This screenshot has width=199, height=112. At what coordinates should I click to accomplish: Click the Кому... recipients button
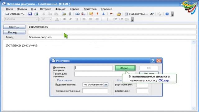pyautogui.click(x=14, y=27)
